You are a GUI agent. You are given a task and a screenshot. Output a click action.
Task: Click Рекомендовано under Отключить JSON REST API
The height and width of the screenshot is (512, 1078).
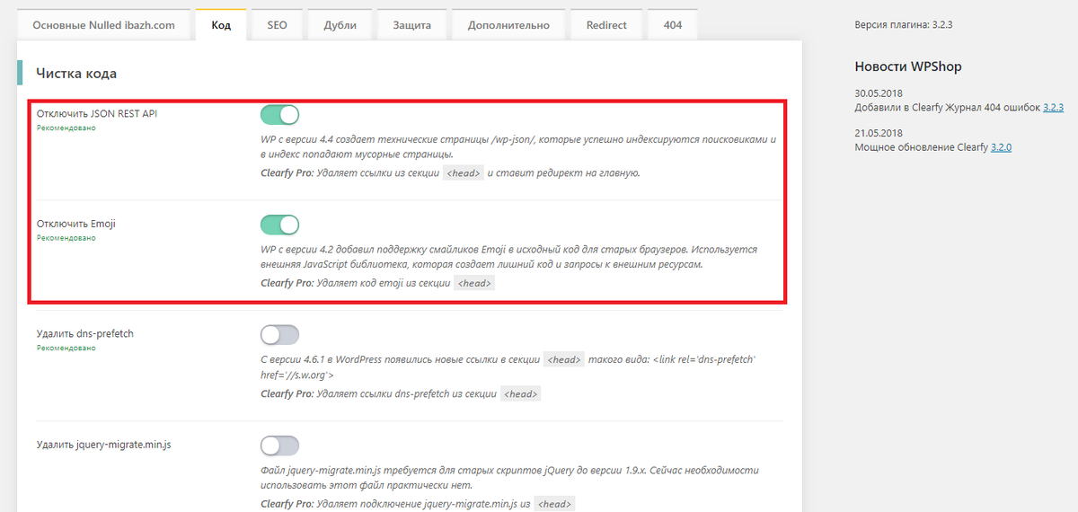[x=66, y=128]
